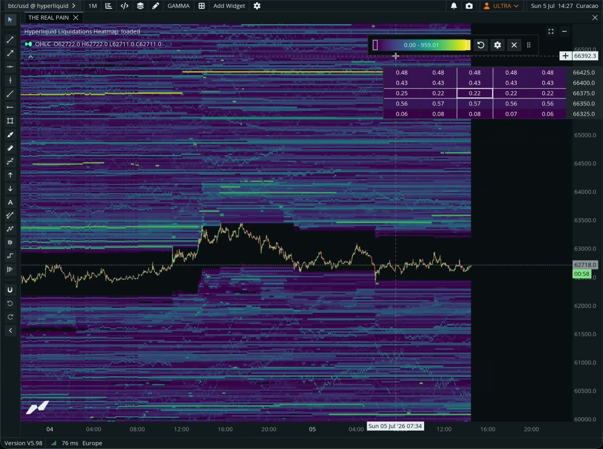Open main settings gear in top bar
The height and width of the screenshot is (449, 603).
[x=257, y=6]
